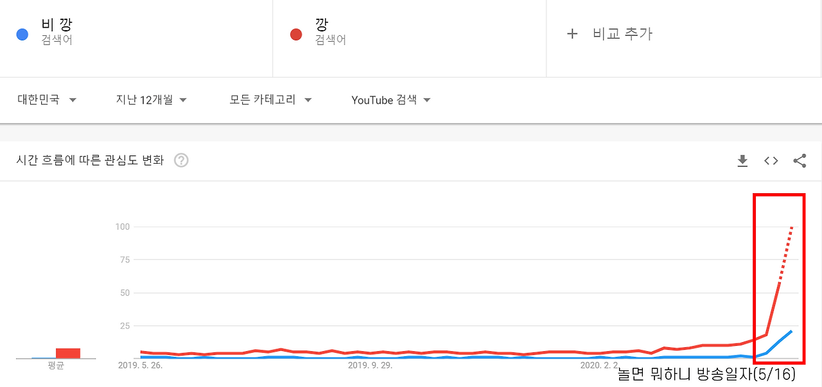The height and width of the screenshot is (387, 822).
Task: Edit the 깡 search term box
Action: (322, 26)
